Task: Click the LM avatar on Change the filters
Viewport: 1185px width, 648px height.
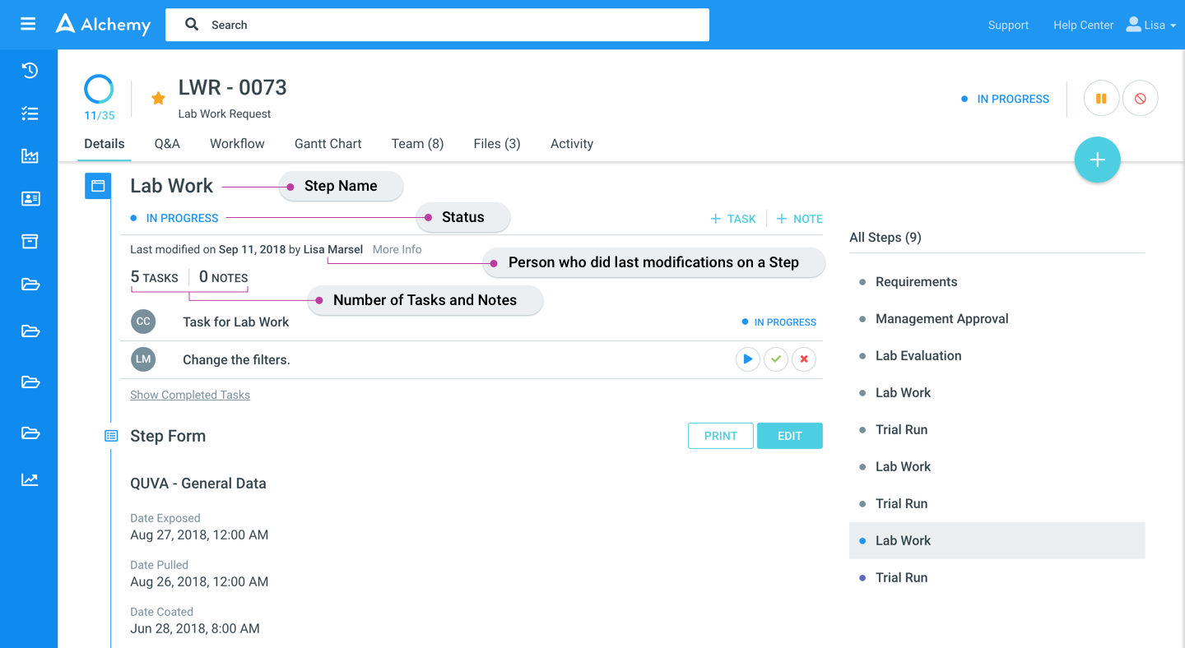Action: 143,359
